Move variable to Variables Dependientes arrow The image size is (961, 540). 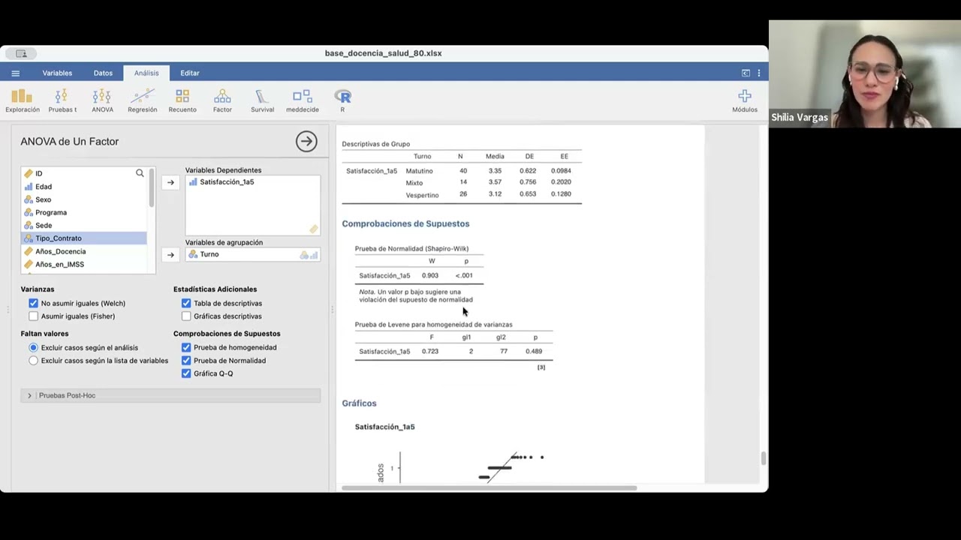point(170,182)
